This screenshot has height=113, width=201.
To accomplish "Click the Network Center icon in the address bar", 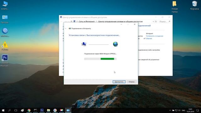I will point(74,21).
